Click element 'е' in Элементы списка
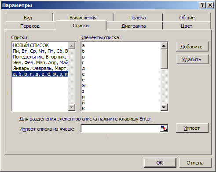This screenshot has width=216, height=172. click(x=83, y=74)
